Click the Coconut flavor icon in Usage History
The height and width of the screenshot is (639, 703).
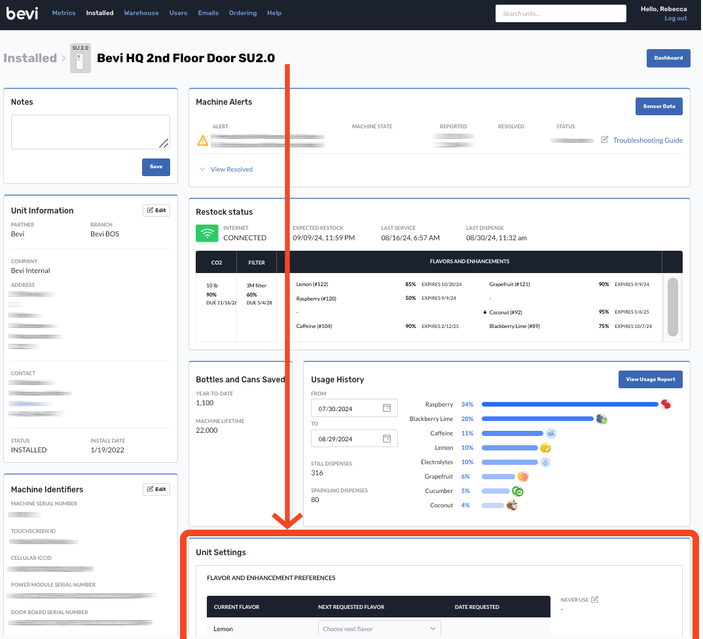coord(512,505)
